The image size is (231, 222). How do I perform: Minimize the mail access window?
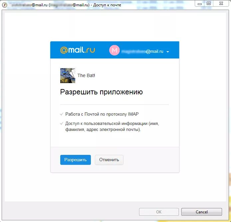point(200,4)
